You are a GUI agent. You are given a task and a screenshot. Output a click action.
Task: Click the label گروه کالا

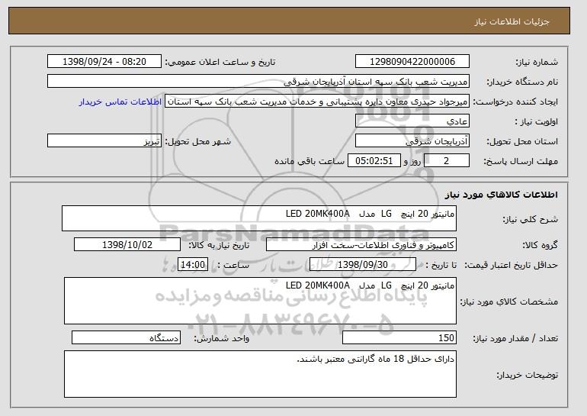540,245
